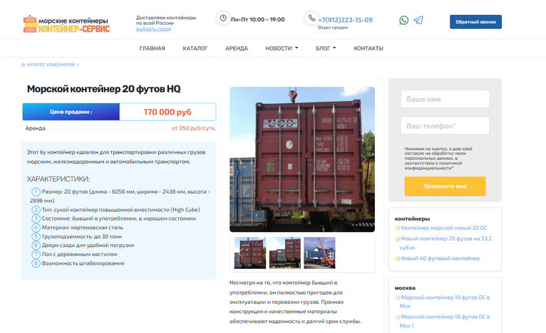Show next photo with right arrow

click(364, 159)
